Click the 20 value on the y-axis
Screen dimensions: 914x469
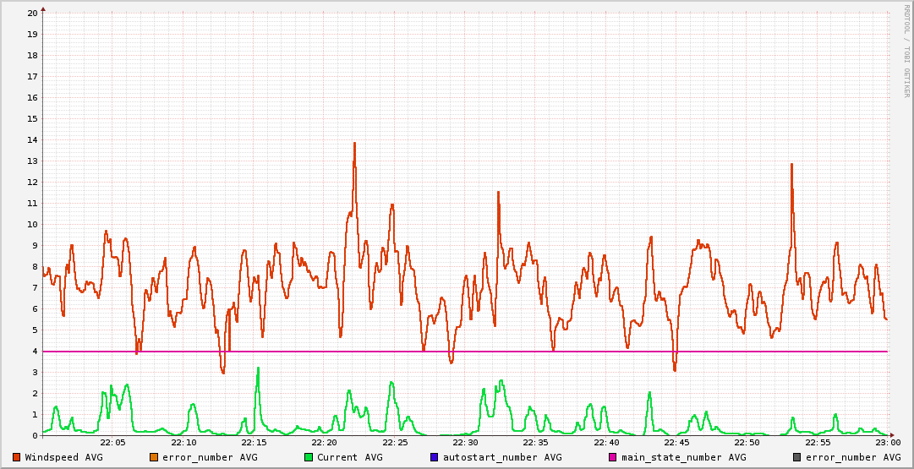pos(32,14)
